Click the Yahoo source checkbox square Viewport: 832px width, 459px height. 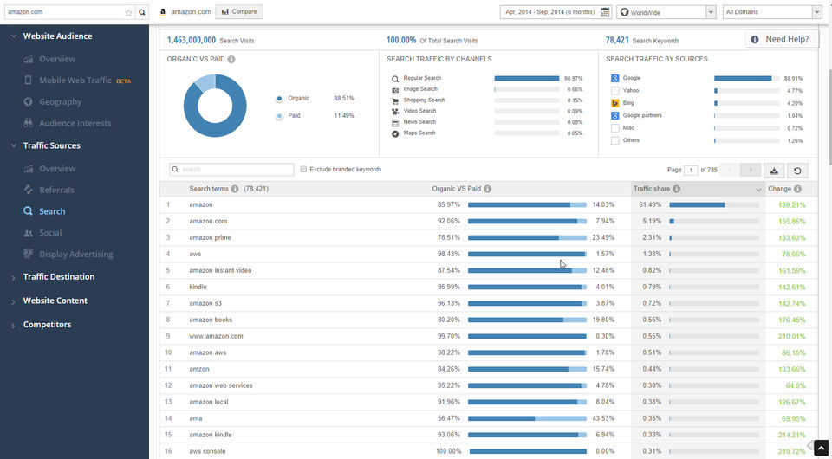pos(615,91)
